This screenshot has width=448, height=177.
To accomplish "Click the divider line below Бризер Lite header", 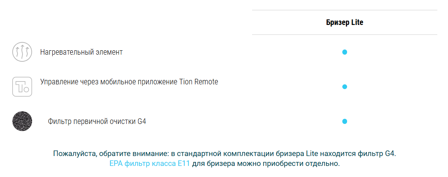I will click(x=344, y=35).
